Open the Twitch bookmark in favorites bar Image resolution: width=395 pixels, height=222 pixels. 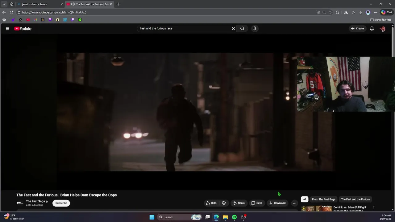pos(73,20)
